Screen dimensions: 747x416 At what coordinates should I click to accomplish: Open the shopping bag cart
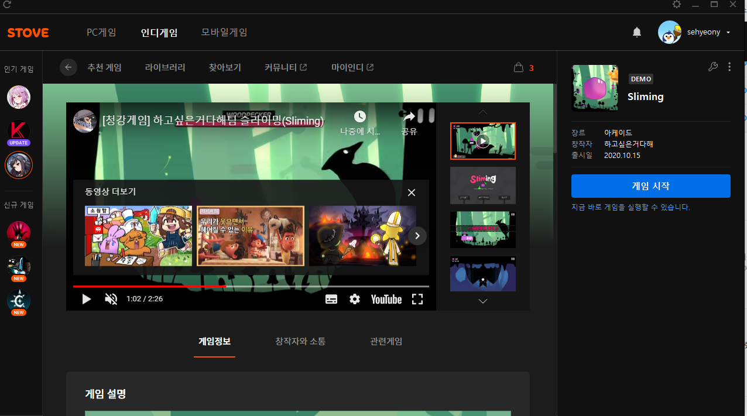pos(518,67)
